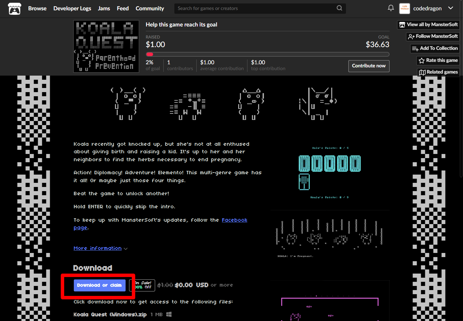
Task: Click 'Help this game reach its goal' heading
Action: tap(181, 24)
